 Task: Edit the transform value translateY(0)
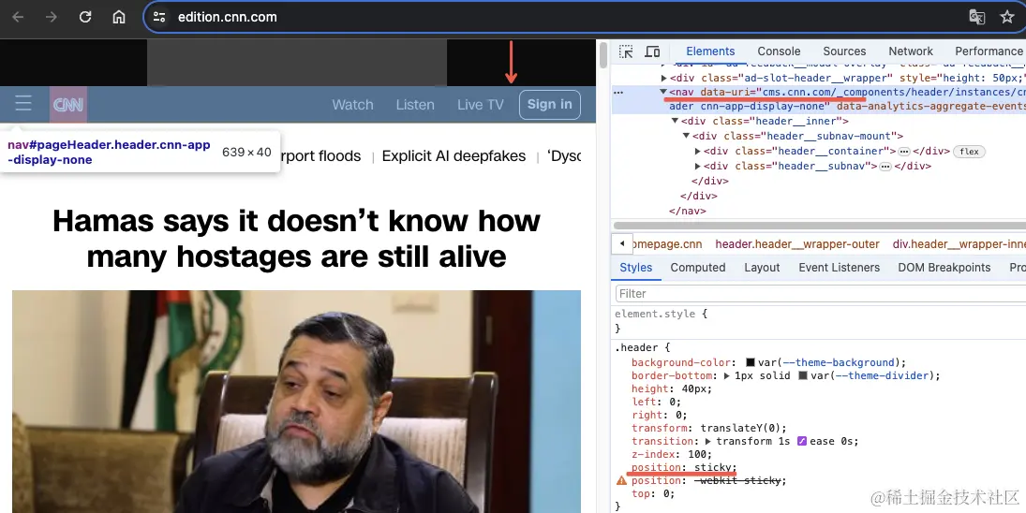point(743,428)
